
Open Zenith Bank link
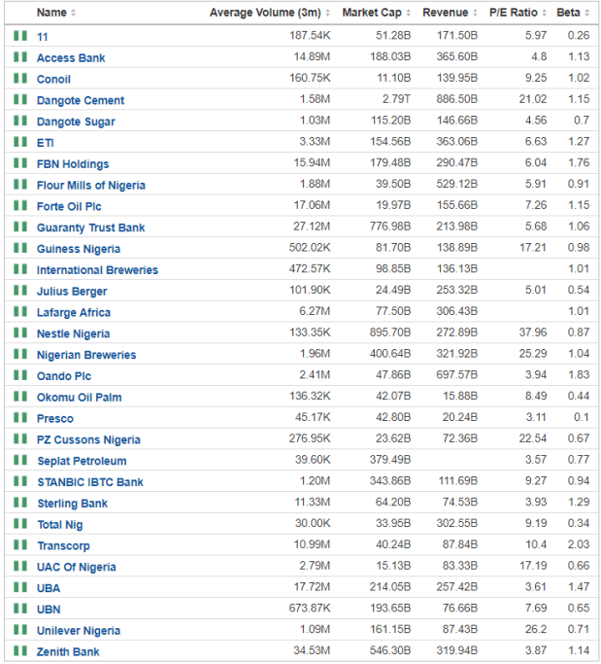click(68, 652)
